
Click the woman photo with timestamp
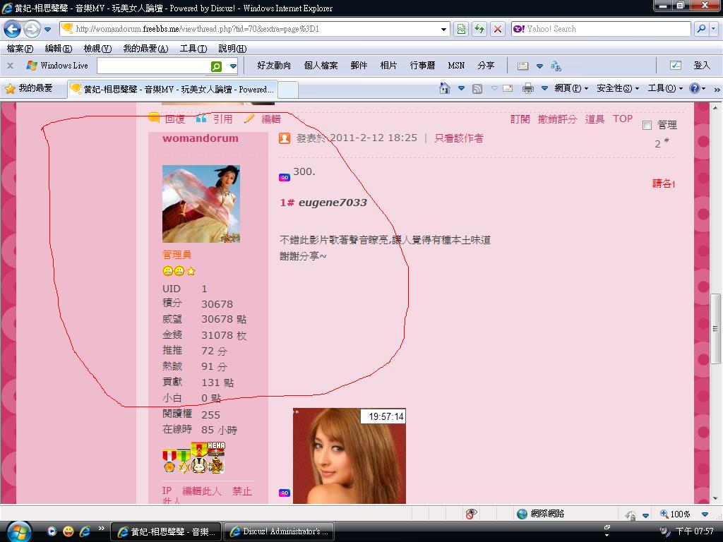(x=349, y=456)
